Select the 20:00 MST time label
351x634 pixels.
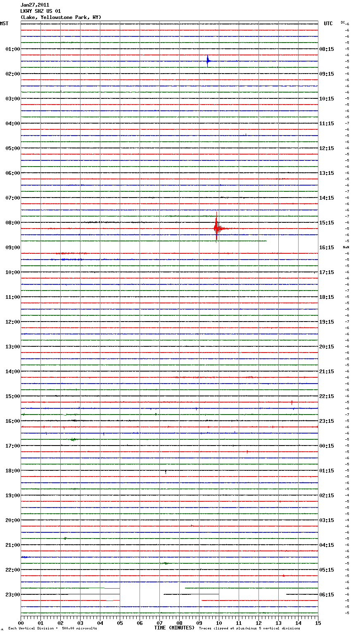[12, 520]
